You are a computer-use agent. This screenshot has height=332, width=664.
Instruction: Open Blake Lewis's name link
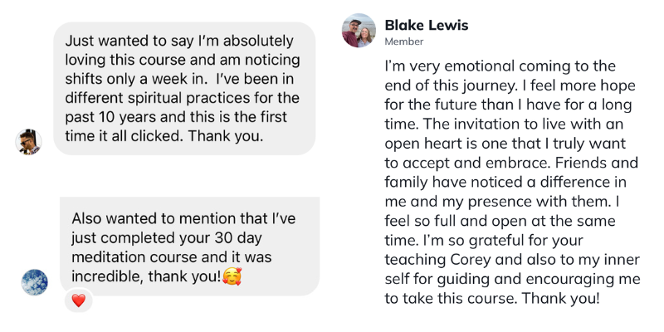pos(426,25)
